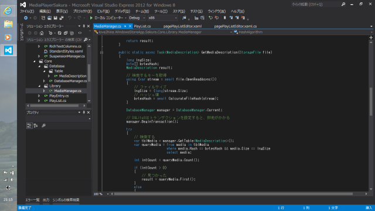Click the Show All Files icon
The image size is (375, 211).
71,33
